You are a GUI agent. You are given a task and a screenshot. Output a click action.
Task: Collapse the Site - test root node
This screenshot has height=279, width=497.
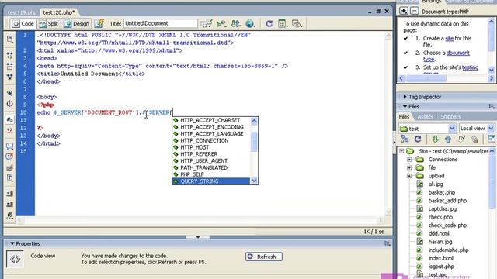coord(401,151)
